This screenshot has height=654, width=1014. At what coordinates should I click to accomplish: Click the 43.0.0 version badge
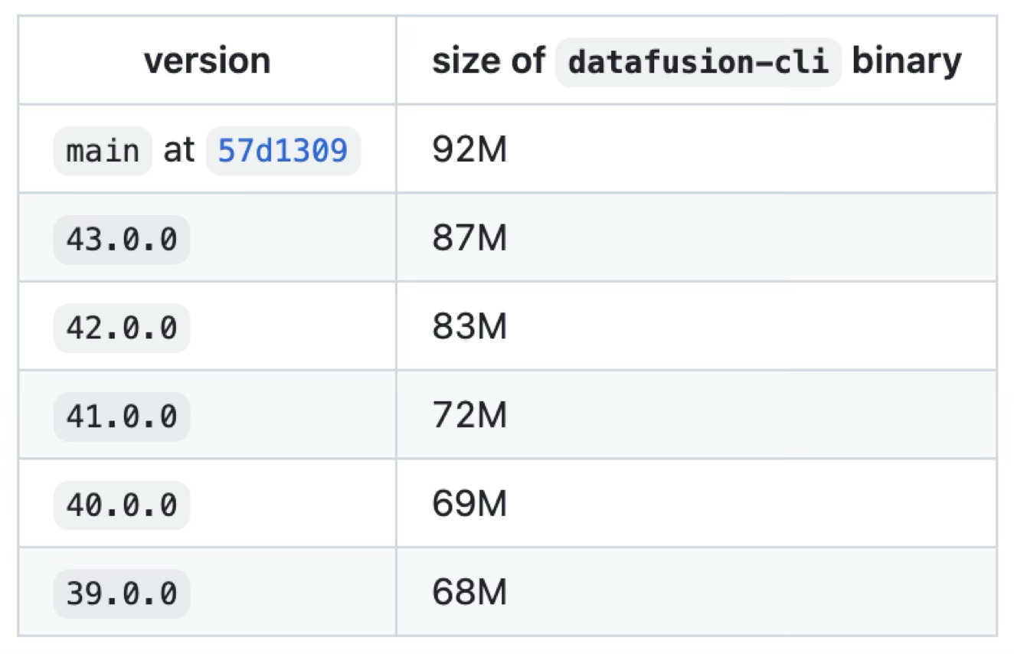point(121,240)
